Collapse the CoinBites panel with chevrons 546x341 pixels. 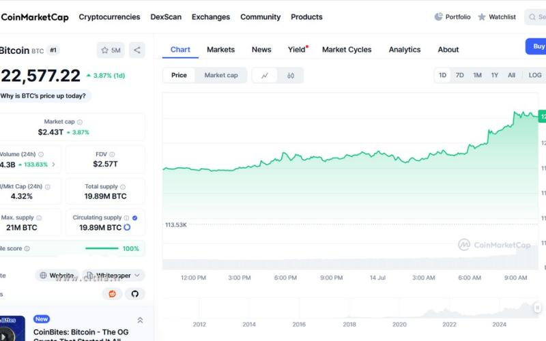140,320
